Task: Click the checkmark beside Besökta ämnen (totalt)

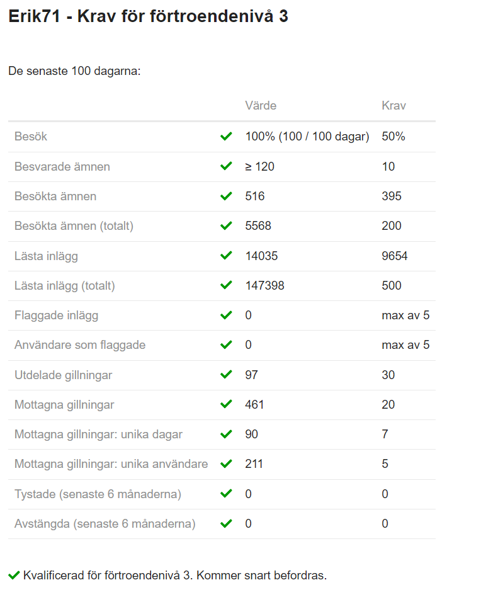Action: (x=226, y=225)
